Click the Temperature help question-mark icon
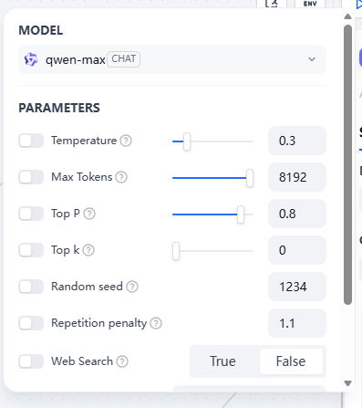The image size is (362, 408). coord(126,141)
